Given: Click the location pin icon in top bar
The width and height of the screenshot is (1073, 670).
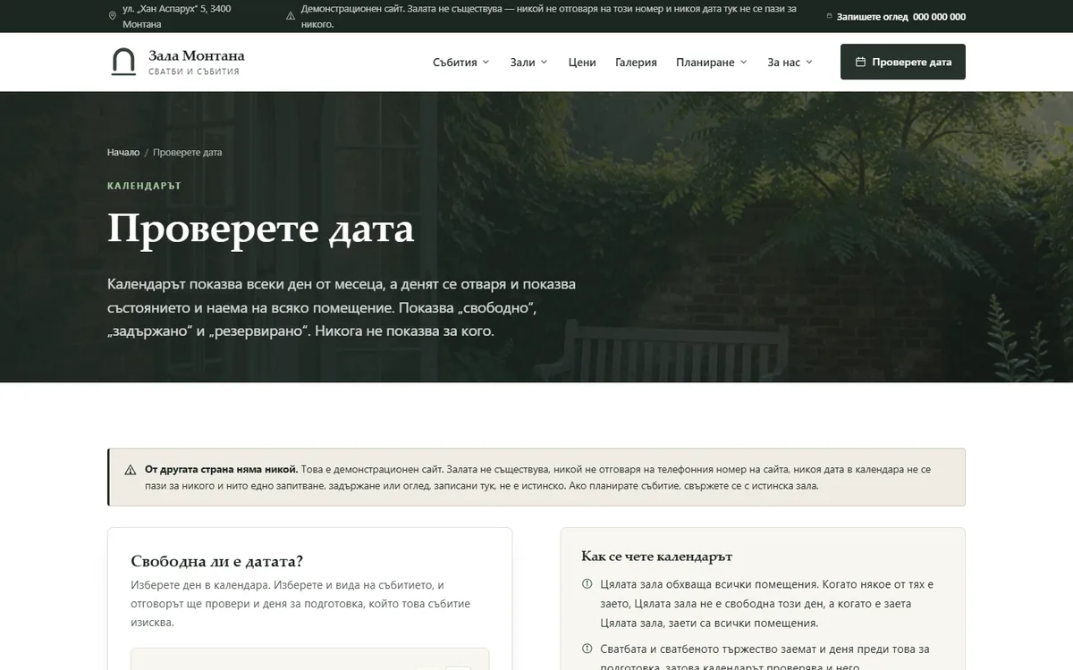Looking at the screenshot, I should [112, 16].
